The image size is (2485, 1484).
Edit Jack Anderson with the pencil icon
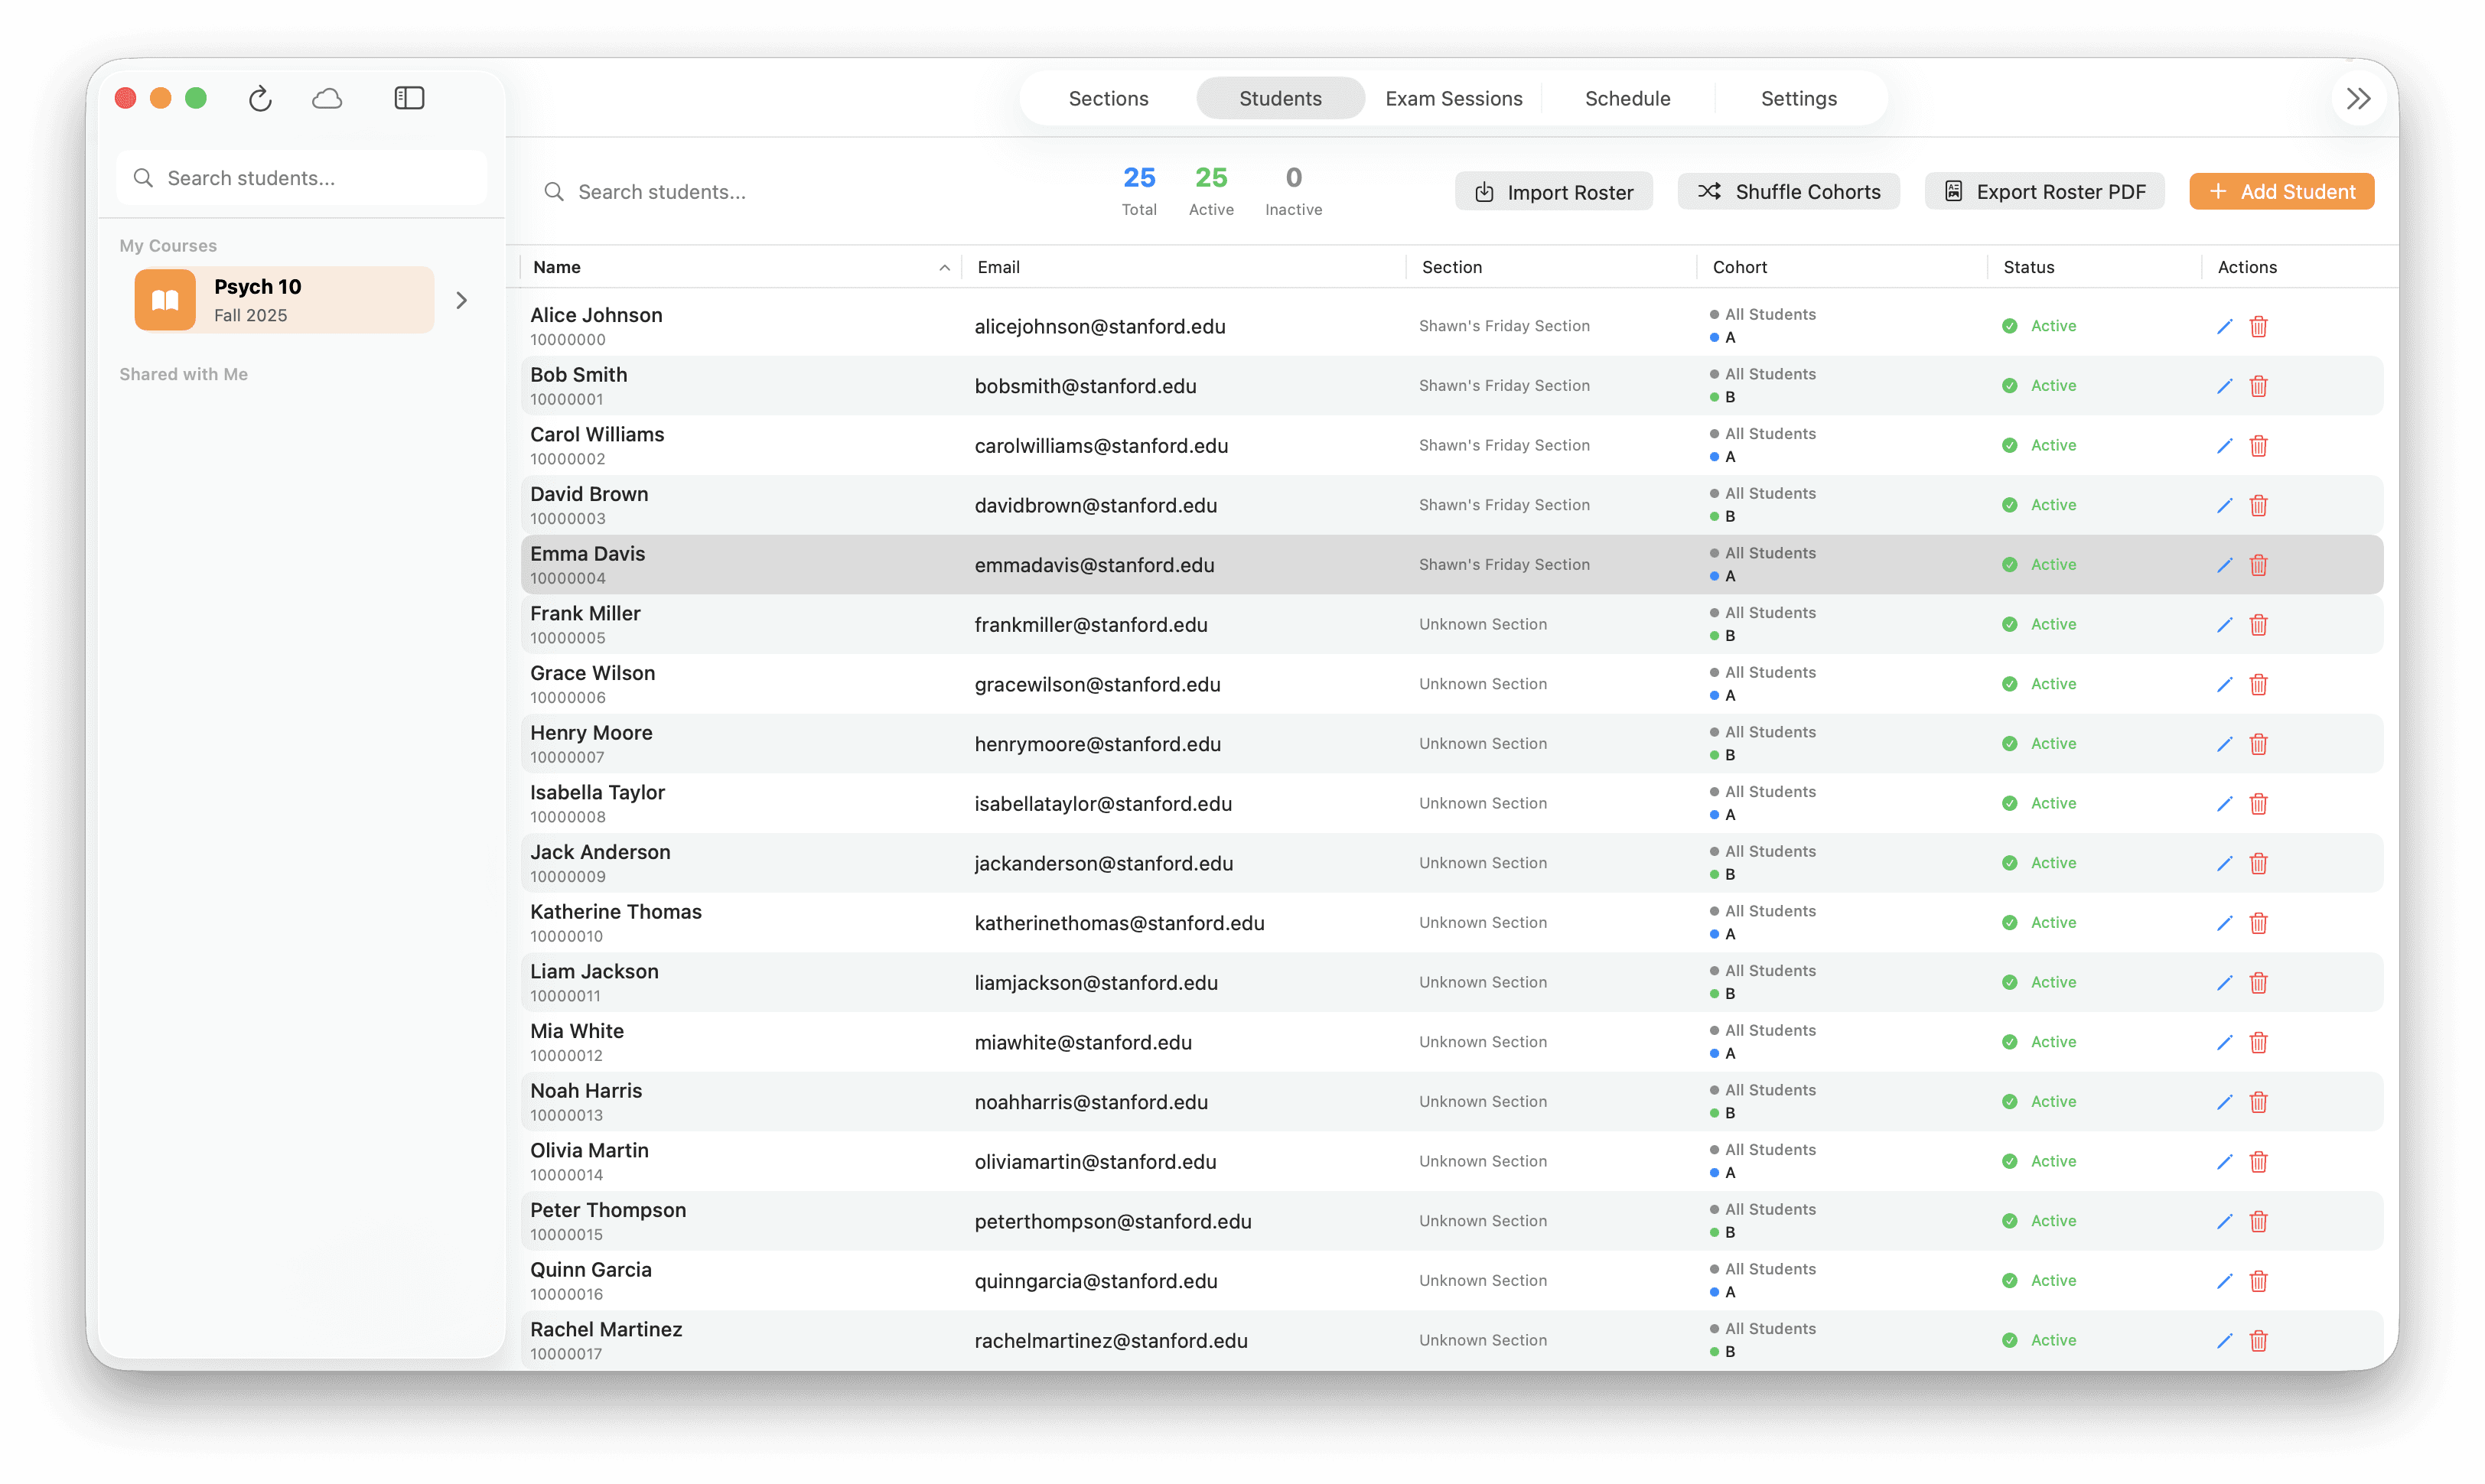(2224, 863)
